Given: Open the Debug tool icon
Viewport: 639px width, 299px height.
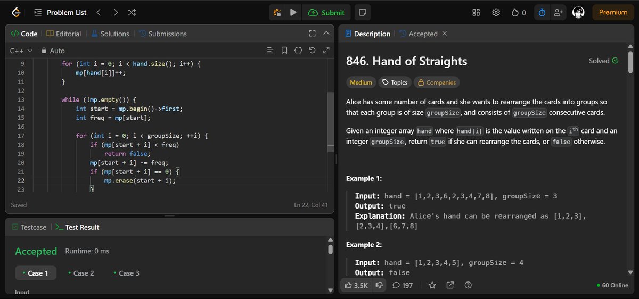Looking at the screenshot, I should [x=277, y=12].
